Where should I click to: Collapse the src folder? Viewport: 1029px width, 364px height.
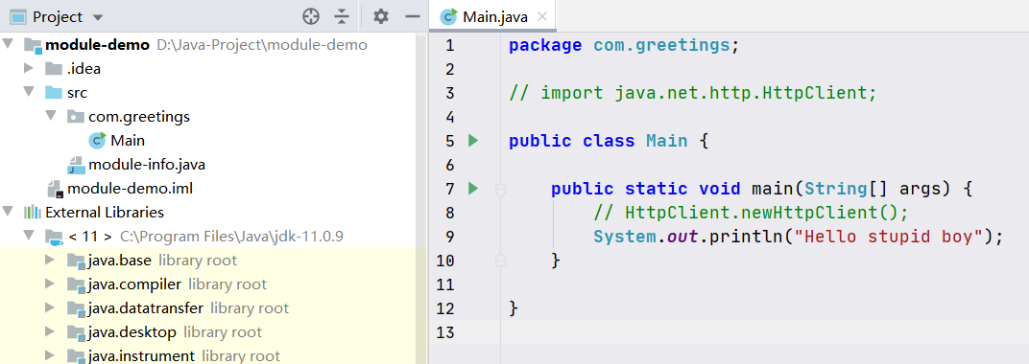click(x=29, y=92)
